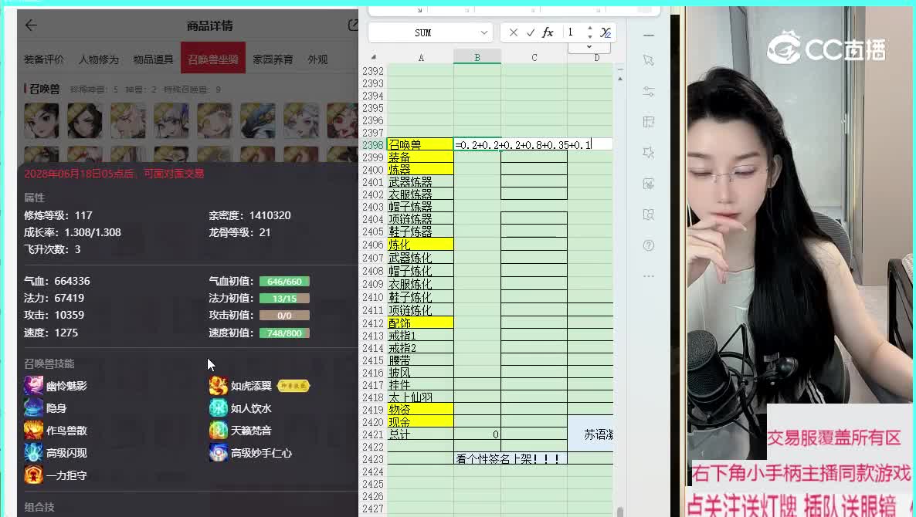Select the 幽怜魅影 skill icon
Viewport: 916px width, 517px height.
(x=33, y=386)
